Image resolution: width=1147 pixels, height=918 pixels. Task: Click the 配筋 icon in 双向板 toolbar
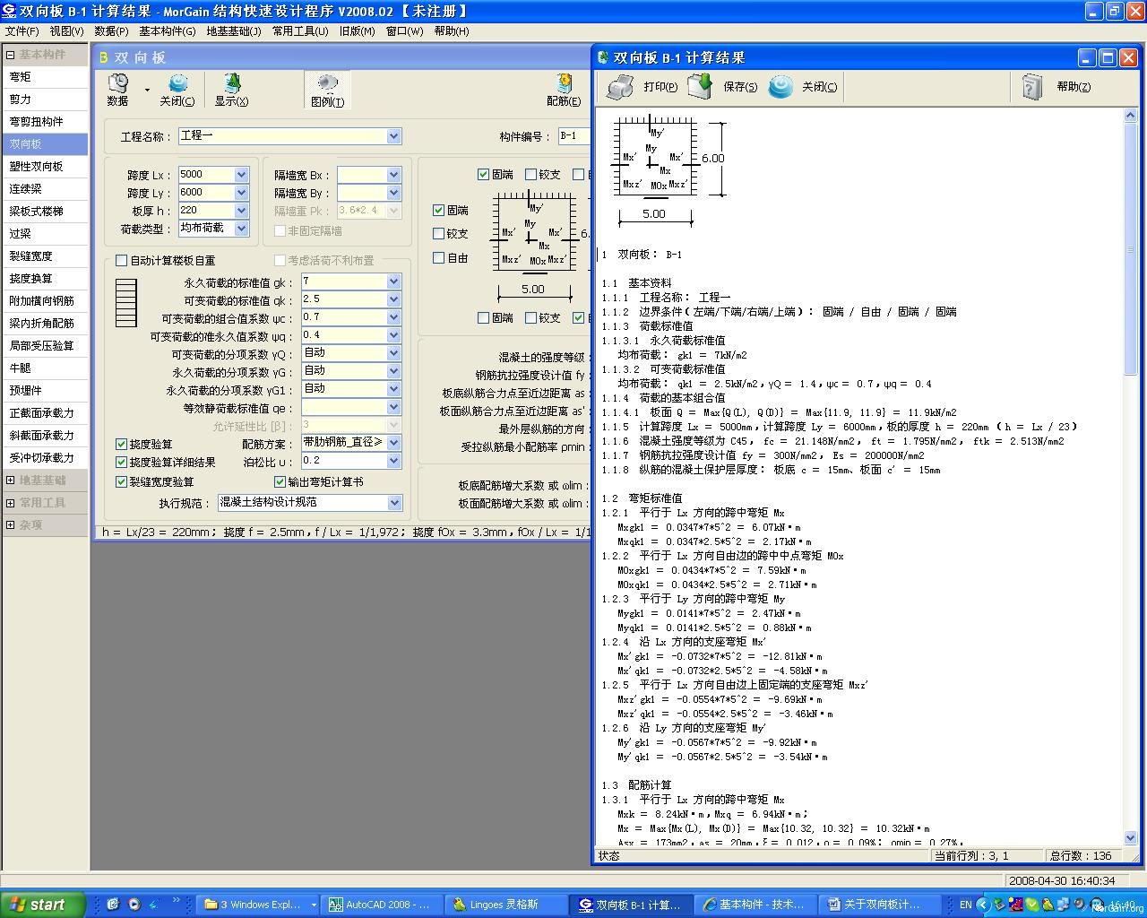pyautogui.click(x=564, y=83)
